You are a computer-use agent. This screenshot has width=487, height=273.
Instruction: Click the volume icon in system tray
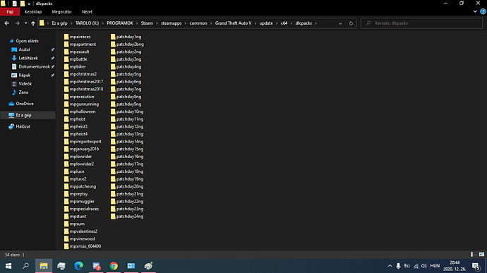424,266
